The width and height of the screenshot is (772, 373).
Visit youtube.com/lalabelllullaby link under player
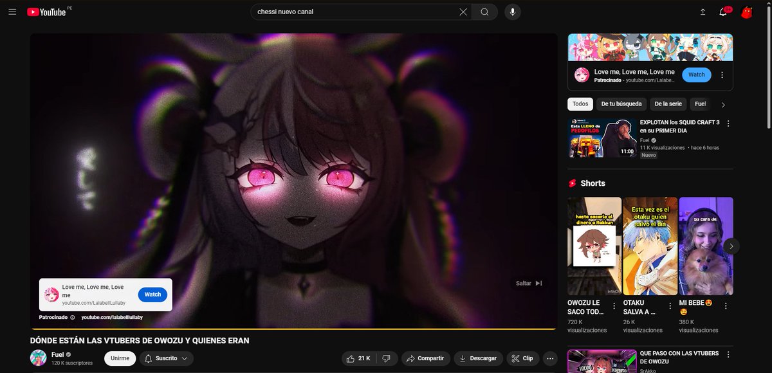tap(112, 317)
